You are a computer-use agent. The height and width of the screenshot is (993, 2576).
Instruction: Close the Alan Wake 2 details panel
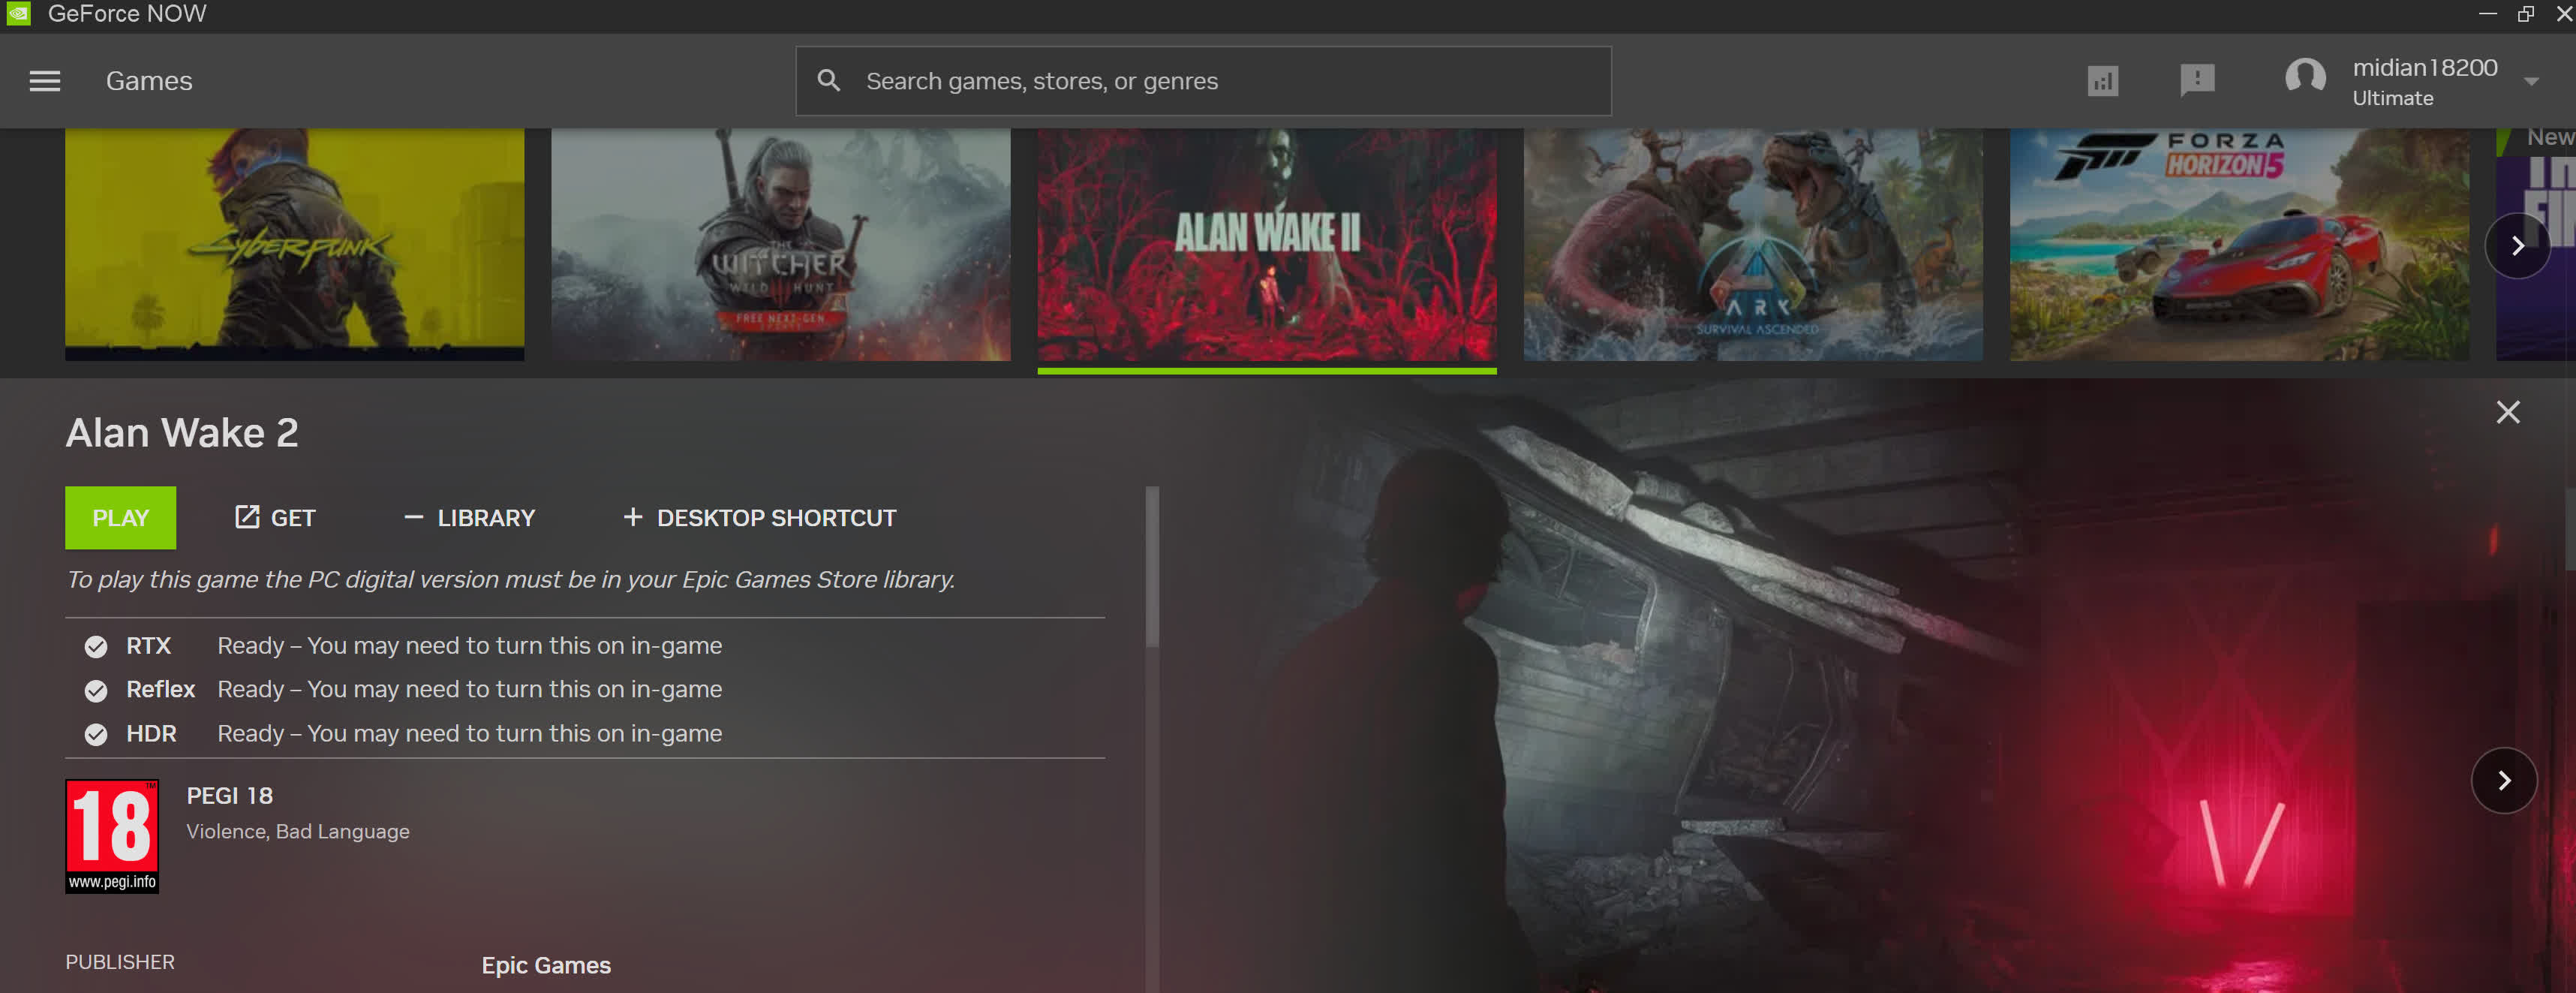(2507, 412)
